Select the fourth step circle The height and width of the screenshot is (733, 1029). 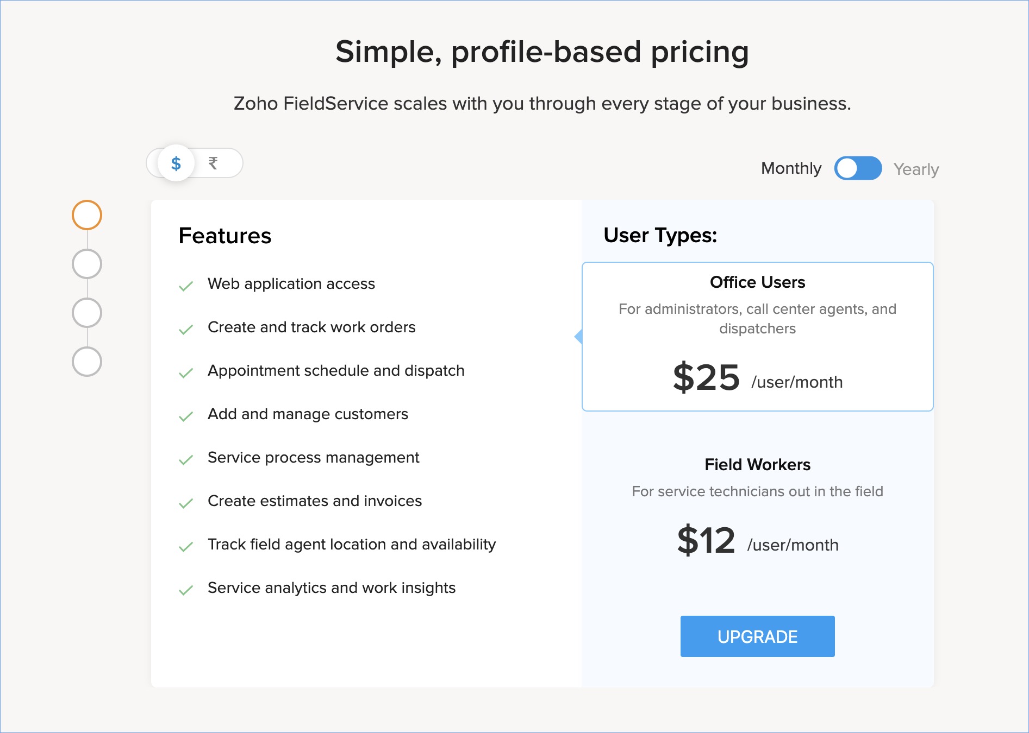point(87,362)
